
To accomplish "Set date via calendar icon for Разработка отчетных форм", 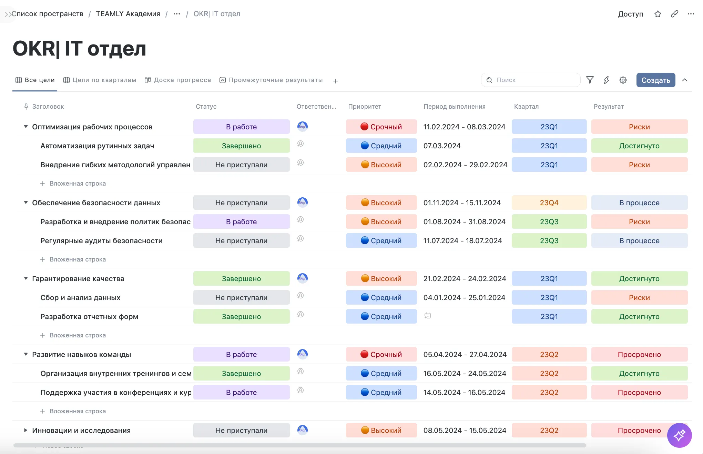I will (x=427, y=316).
